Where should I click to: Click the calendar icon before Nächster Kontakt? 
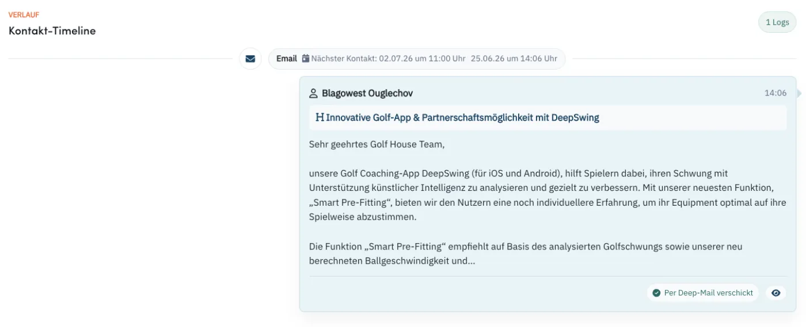(306, 59)
